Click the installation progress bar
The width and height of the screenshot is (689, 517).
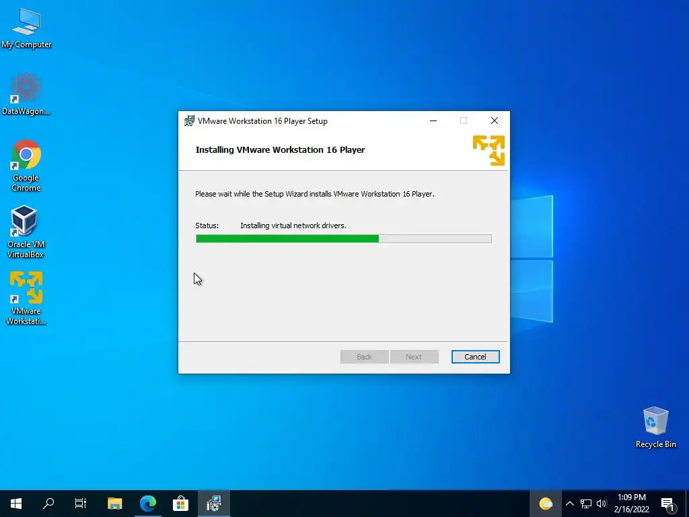[344, 239]
